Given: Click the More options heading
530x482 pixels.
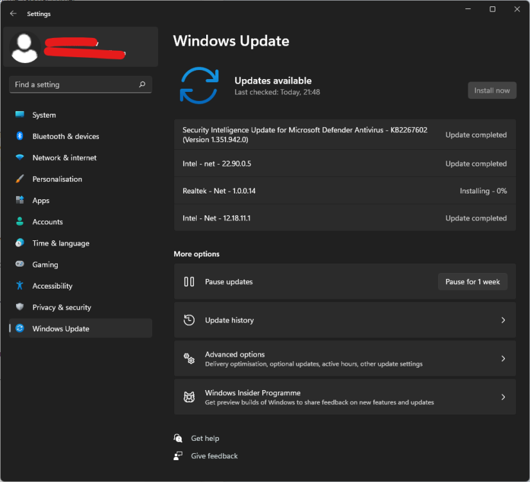Looking at the screenshot, I should click(x=197, y=254).
